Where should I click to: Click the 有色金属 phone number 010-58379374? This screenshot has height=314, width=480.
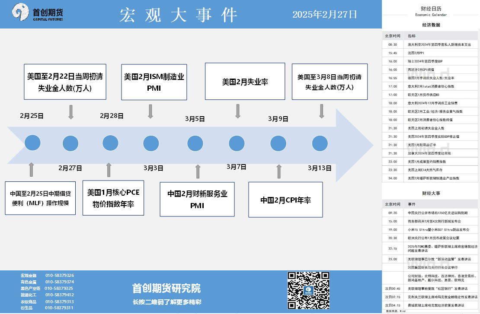click(x=60, y=282)
